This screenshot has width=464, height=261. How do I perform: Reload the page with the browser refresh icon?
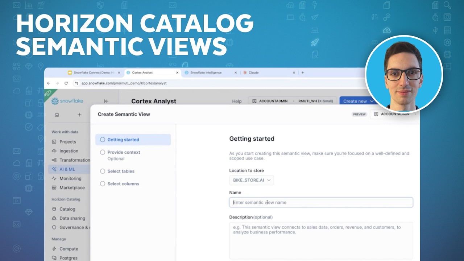[x=66, y=83]
